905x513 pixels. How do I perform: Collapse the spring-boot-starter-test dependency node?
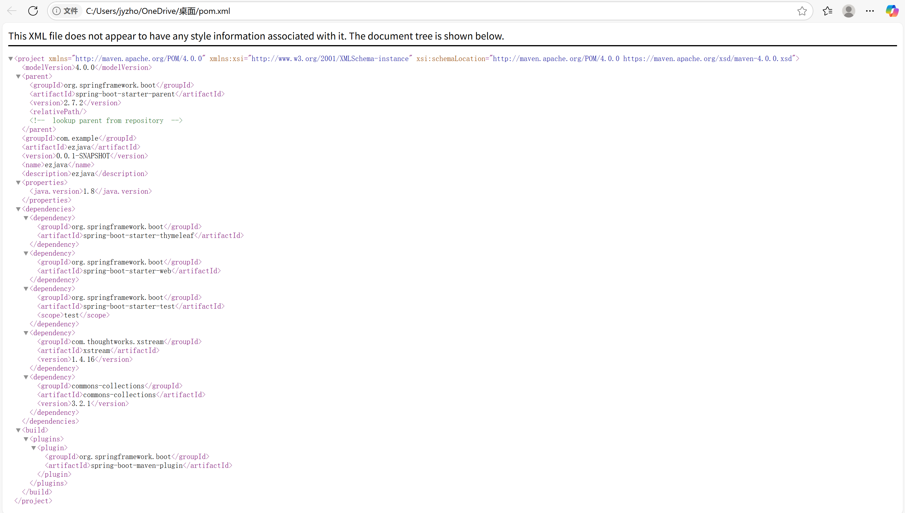coord(26,289)
